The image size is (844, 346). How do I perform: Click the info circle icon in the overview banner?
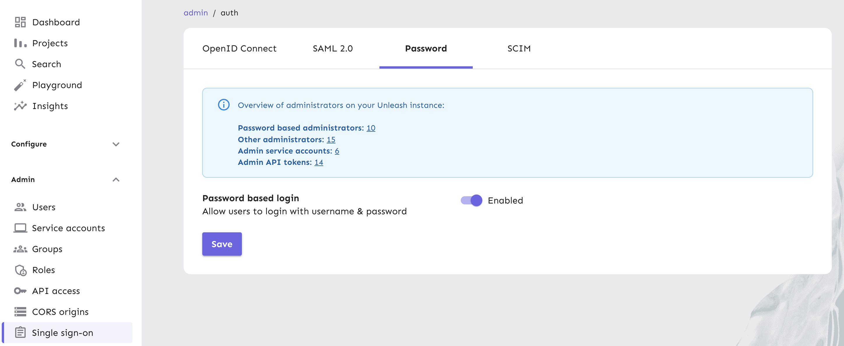(224, 105)
